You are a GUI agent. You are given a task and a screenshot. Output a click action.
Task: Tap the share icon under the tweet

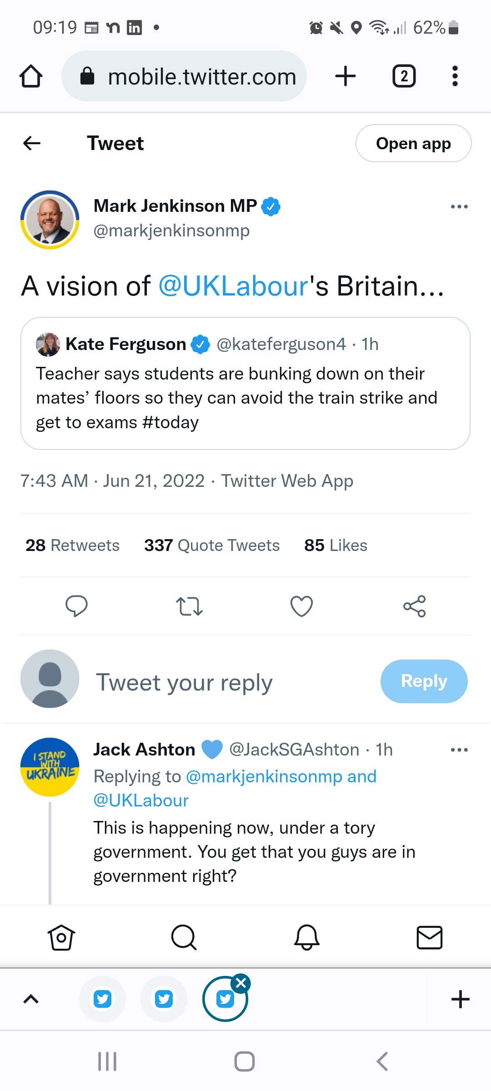(414, 606)
